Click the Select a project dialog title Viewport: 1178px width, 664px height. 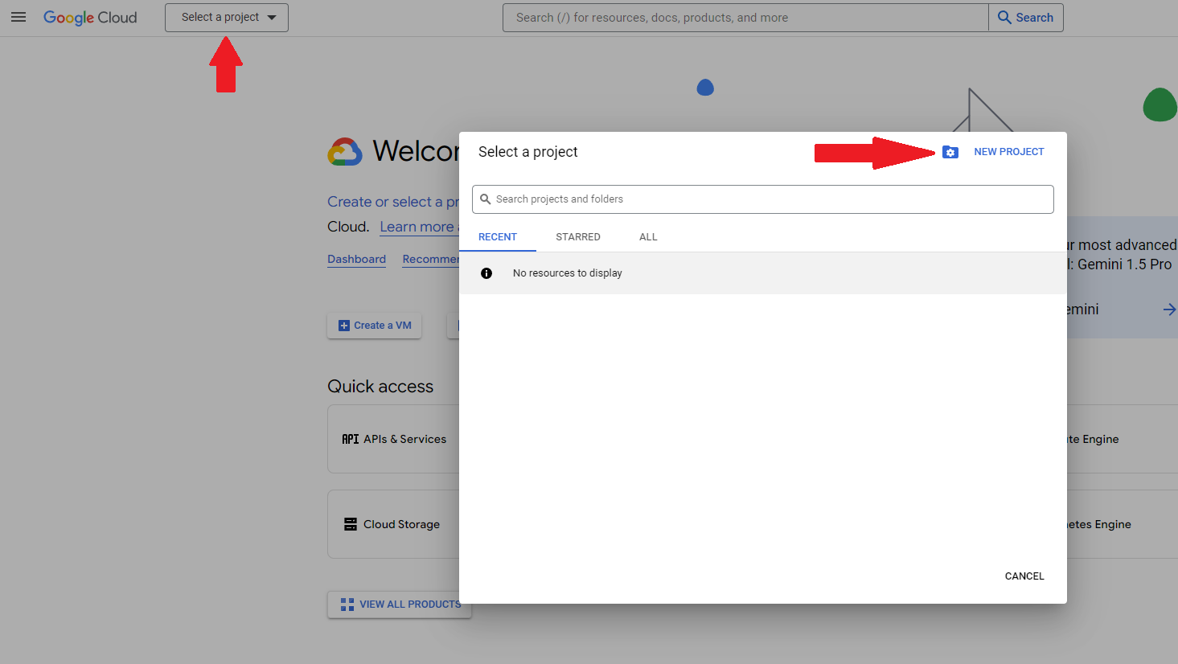pos(528,152)
